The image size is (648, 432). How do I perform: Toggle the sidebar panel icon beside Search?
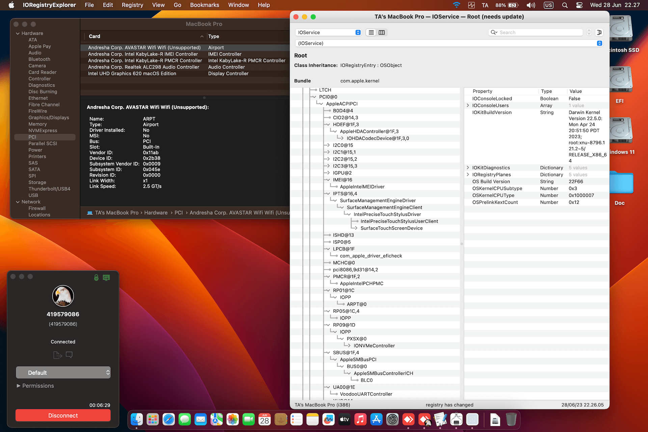click(599, 32)
